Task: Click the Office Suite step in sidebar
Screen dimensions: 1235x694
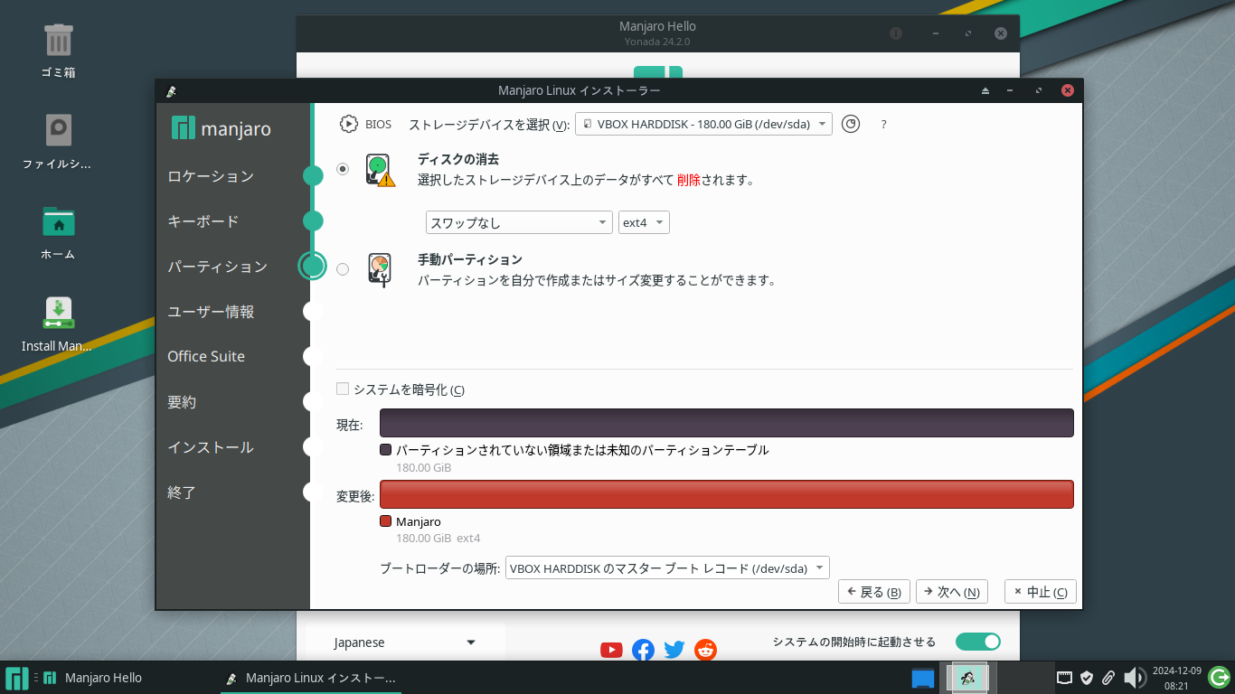Action: point(206,357)
